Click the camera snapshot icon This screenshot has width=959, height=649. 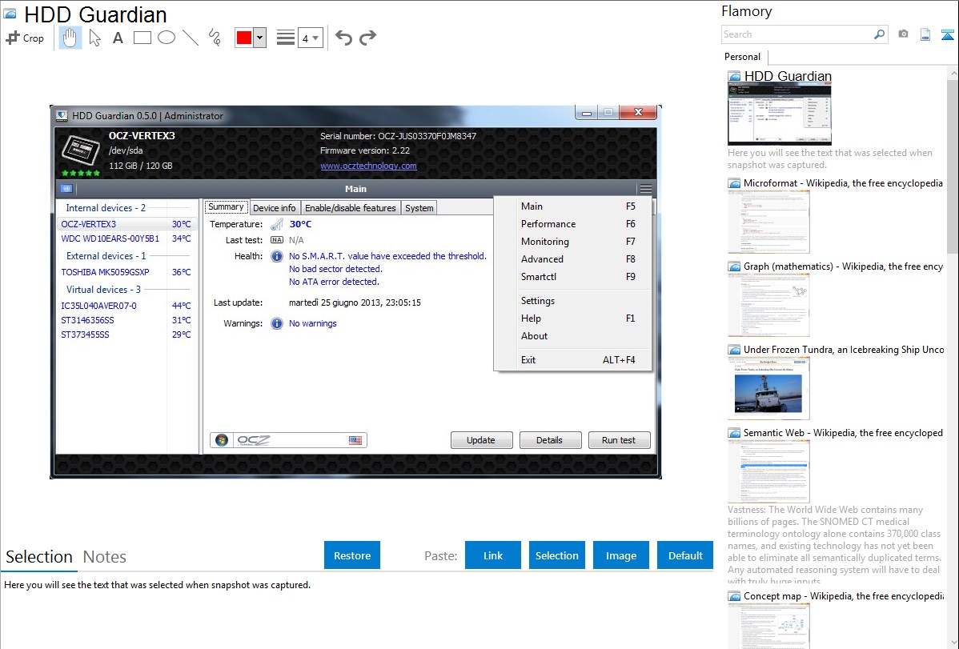[903, 34]
